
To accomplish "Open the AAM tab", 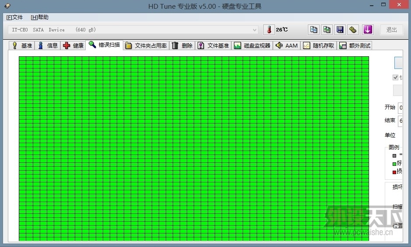I will [x=286, y=45].
